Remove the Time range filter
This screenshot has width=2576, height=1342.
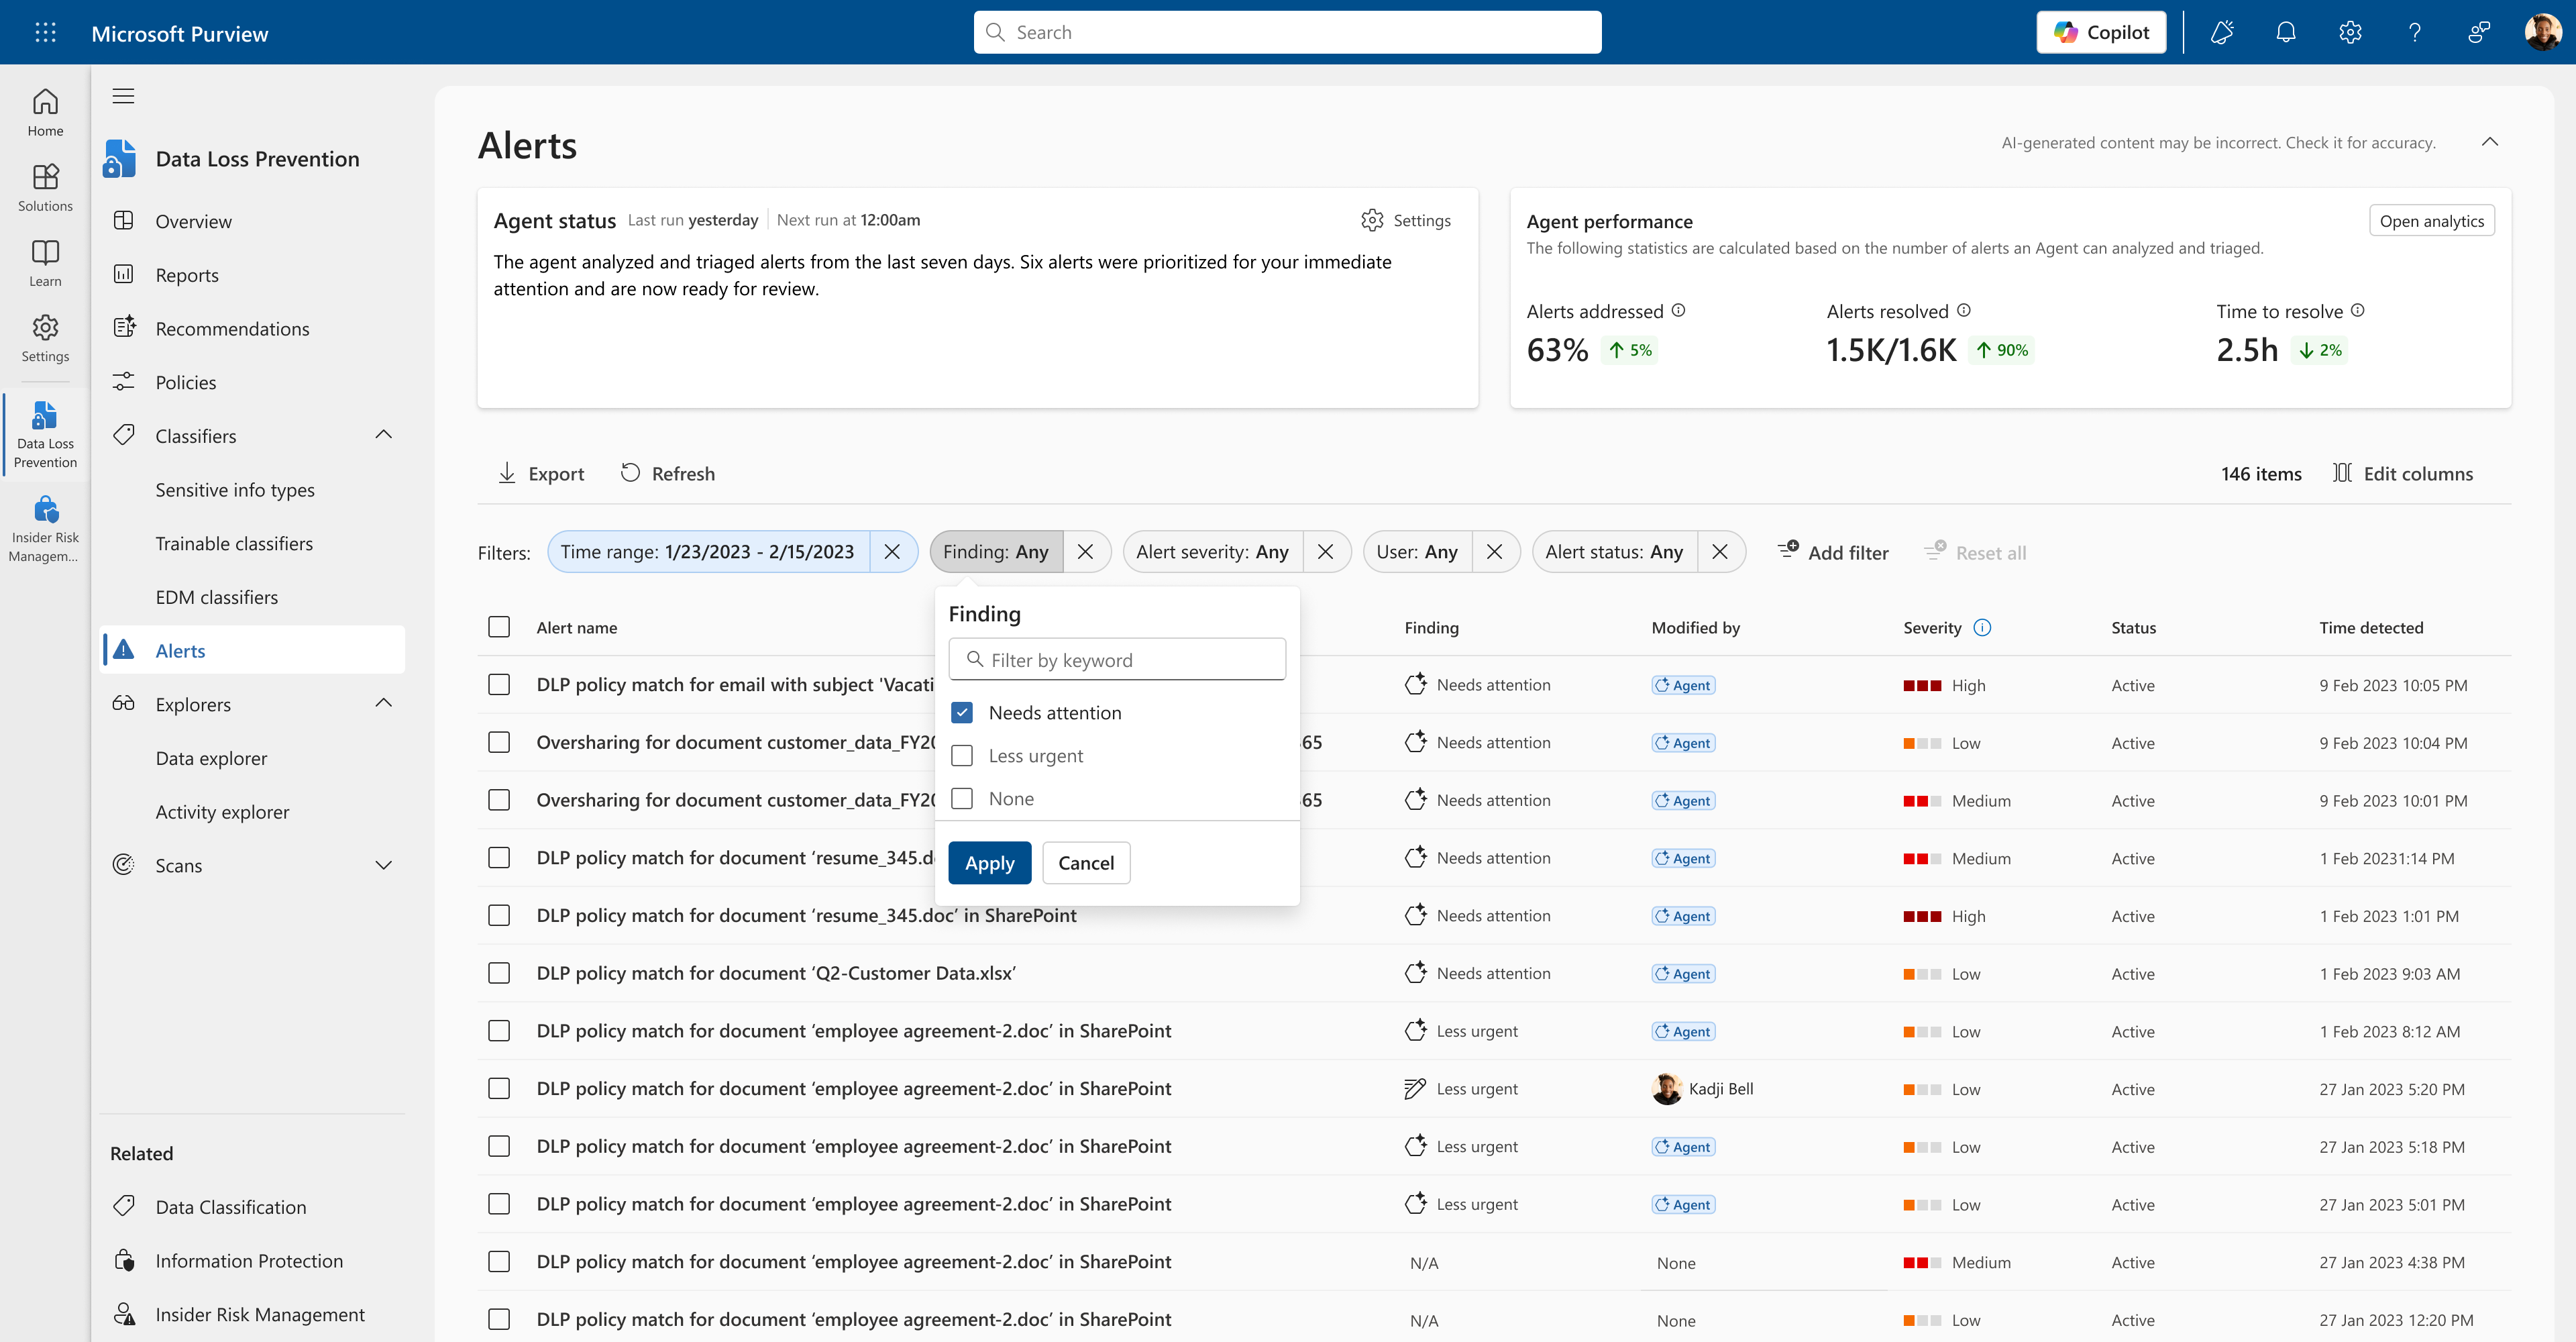click(892, 552)
